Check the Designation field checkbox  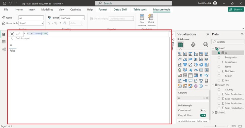point(219,57)
